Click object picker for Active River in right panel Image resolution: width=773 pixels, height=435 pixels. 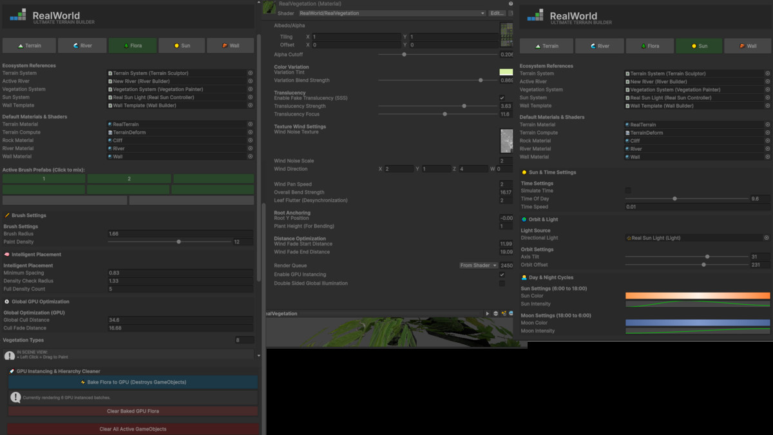pyautogui.click(x=767, y=82)
